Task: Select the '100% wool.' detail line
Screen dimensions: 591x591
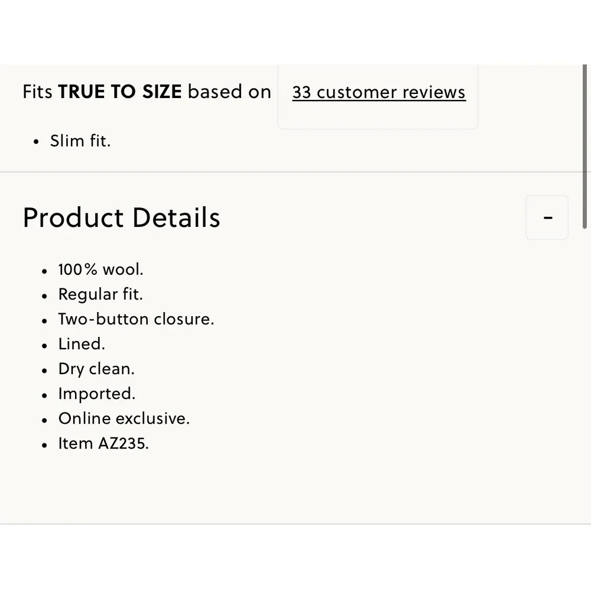Action: [x=100, y=269]
